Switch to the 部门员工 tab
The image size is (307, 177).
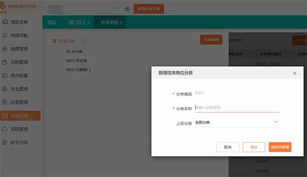77,22
